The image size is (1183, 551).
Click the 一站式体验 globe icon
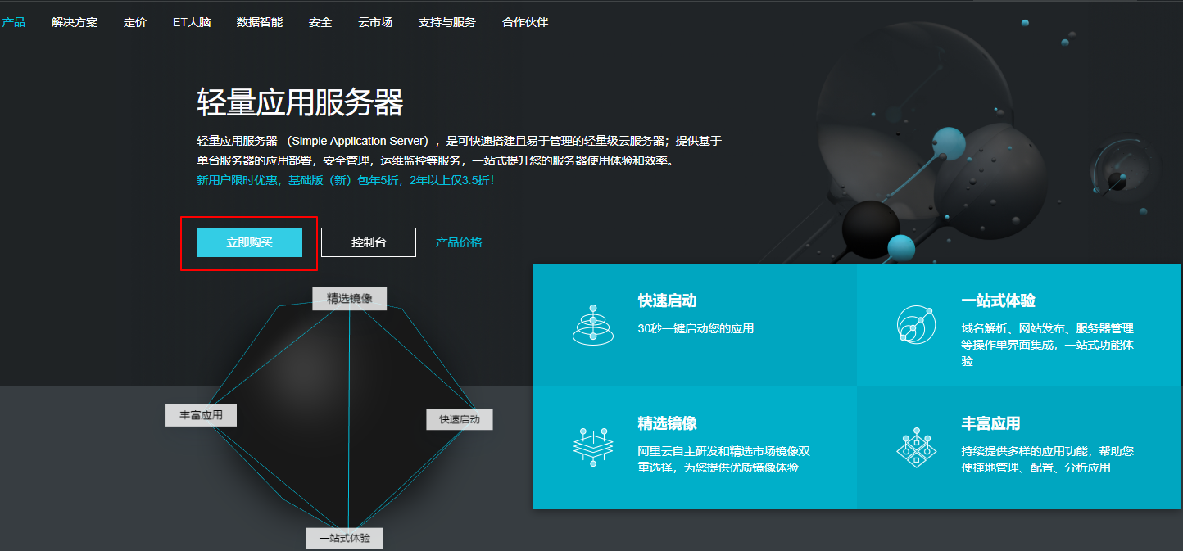916,324
